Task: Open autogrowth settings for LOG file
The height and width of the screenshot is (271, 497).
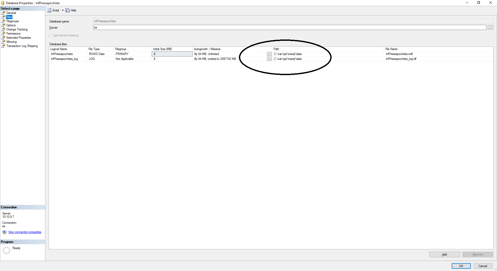Action: [x=269, y=59]
